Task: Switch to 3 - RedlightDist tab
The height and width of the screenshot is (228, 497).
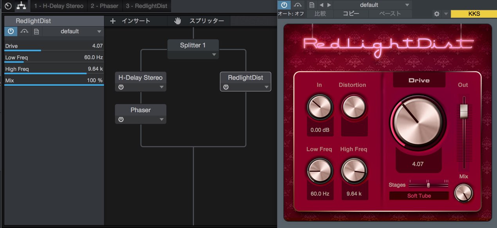Action: click(x=146, y=6)
